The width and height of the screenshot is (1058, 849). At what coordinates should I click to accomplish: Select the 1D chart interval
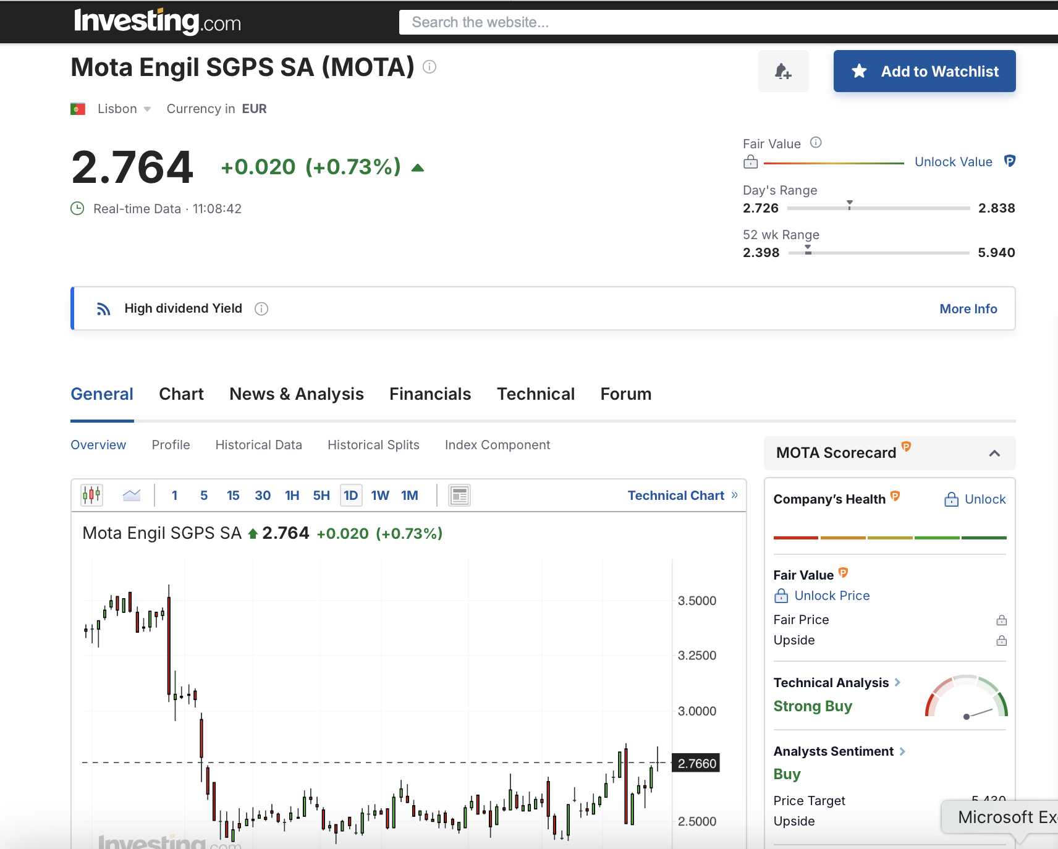(x=350, y=496)
